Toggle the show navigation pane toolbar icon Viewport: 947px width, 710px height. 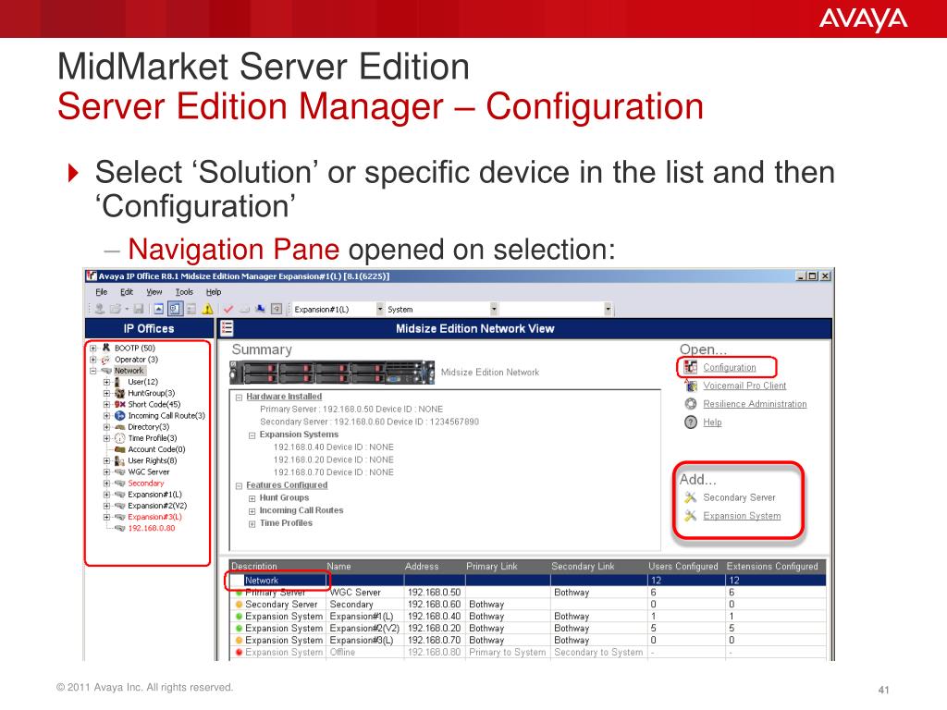pos(175,309)
